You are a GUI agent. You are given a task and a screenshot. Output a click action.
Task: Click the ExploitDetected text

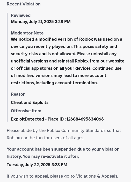[27, 119]
